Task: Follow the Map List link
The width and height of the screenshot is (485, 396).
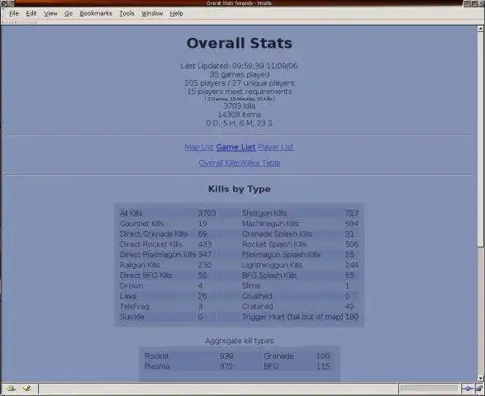Action: click(x=199, y=147)
